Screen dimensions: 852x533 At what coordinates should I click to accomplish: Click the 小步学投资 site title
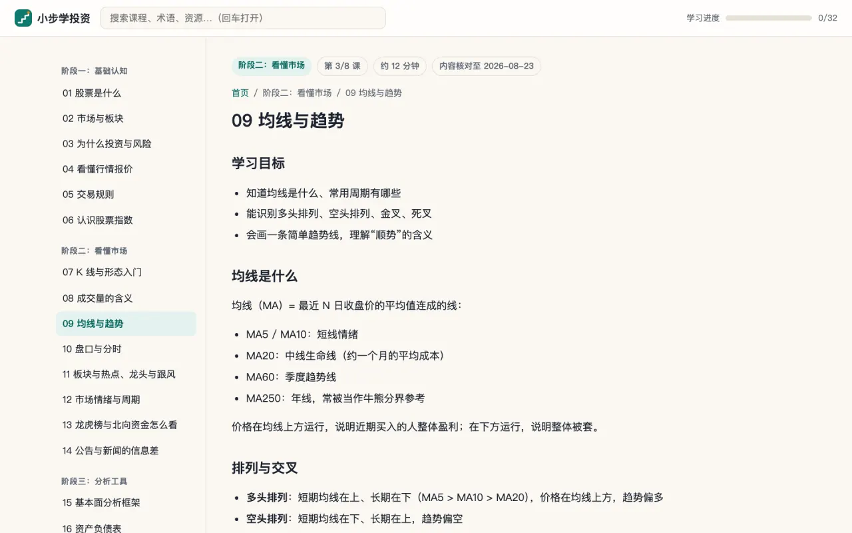[x=64, y=18]
